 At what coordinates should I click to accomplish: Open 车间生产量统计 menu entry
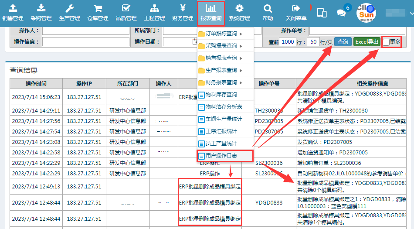[x=224, y=119]
